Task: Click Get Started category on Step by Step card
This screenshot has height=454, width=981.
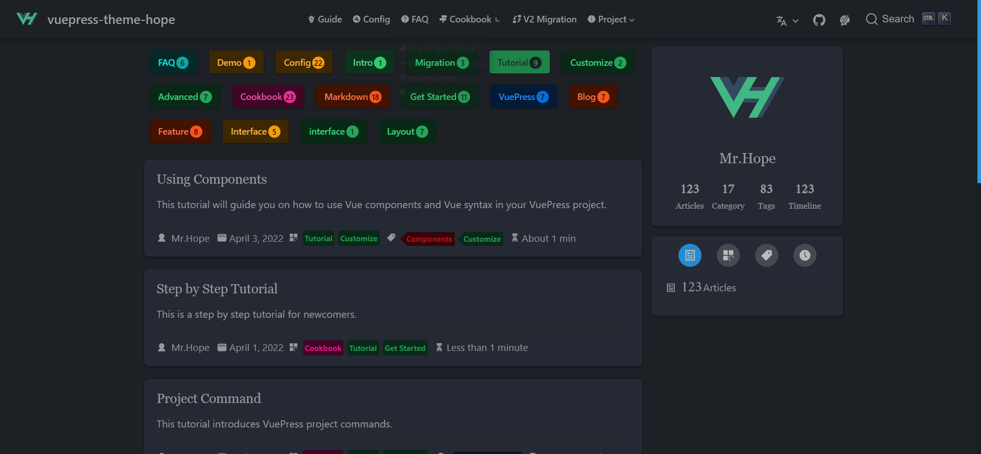Action: pos(405,348)
